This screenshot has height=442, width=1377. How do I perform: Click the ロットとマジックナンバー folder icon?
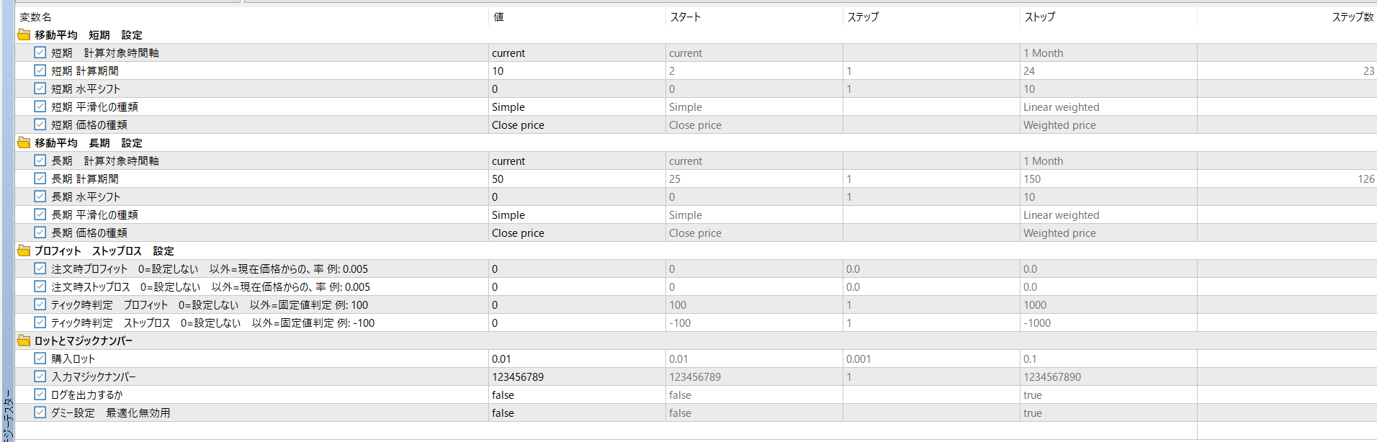click(24, 340)
